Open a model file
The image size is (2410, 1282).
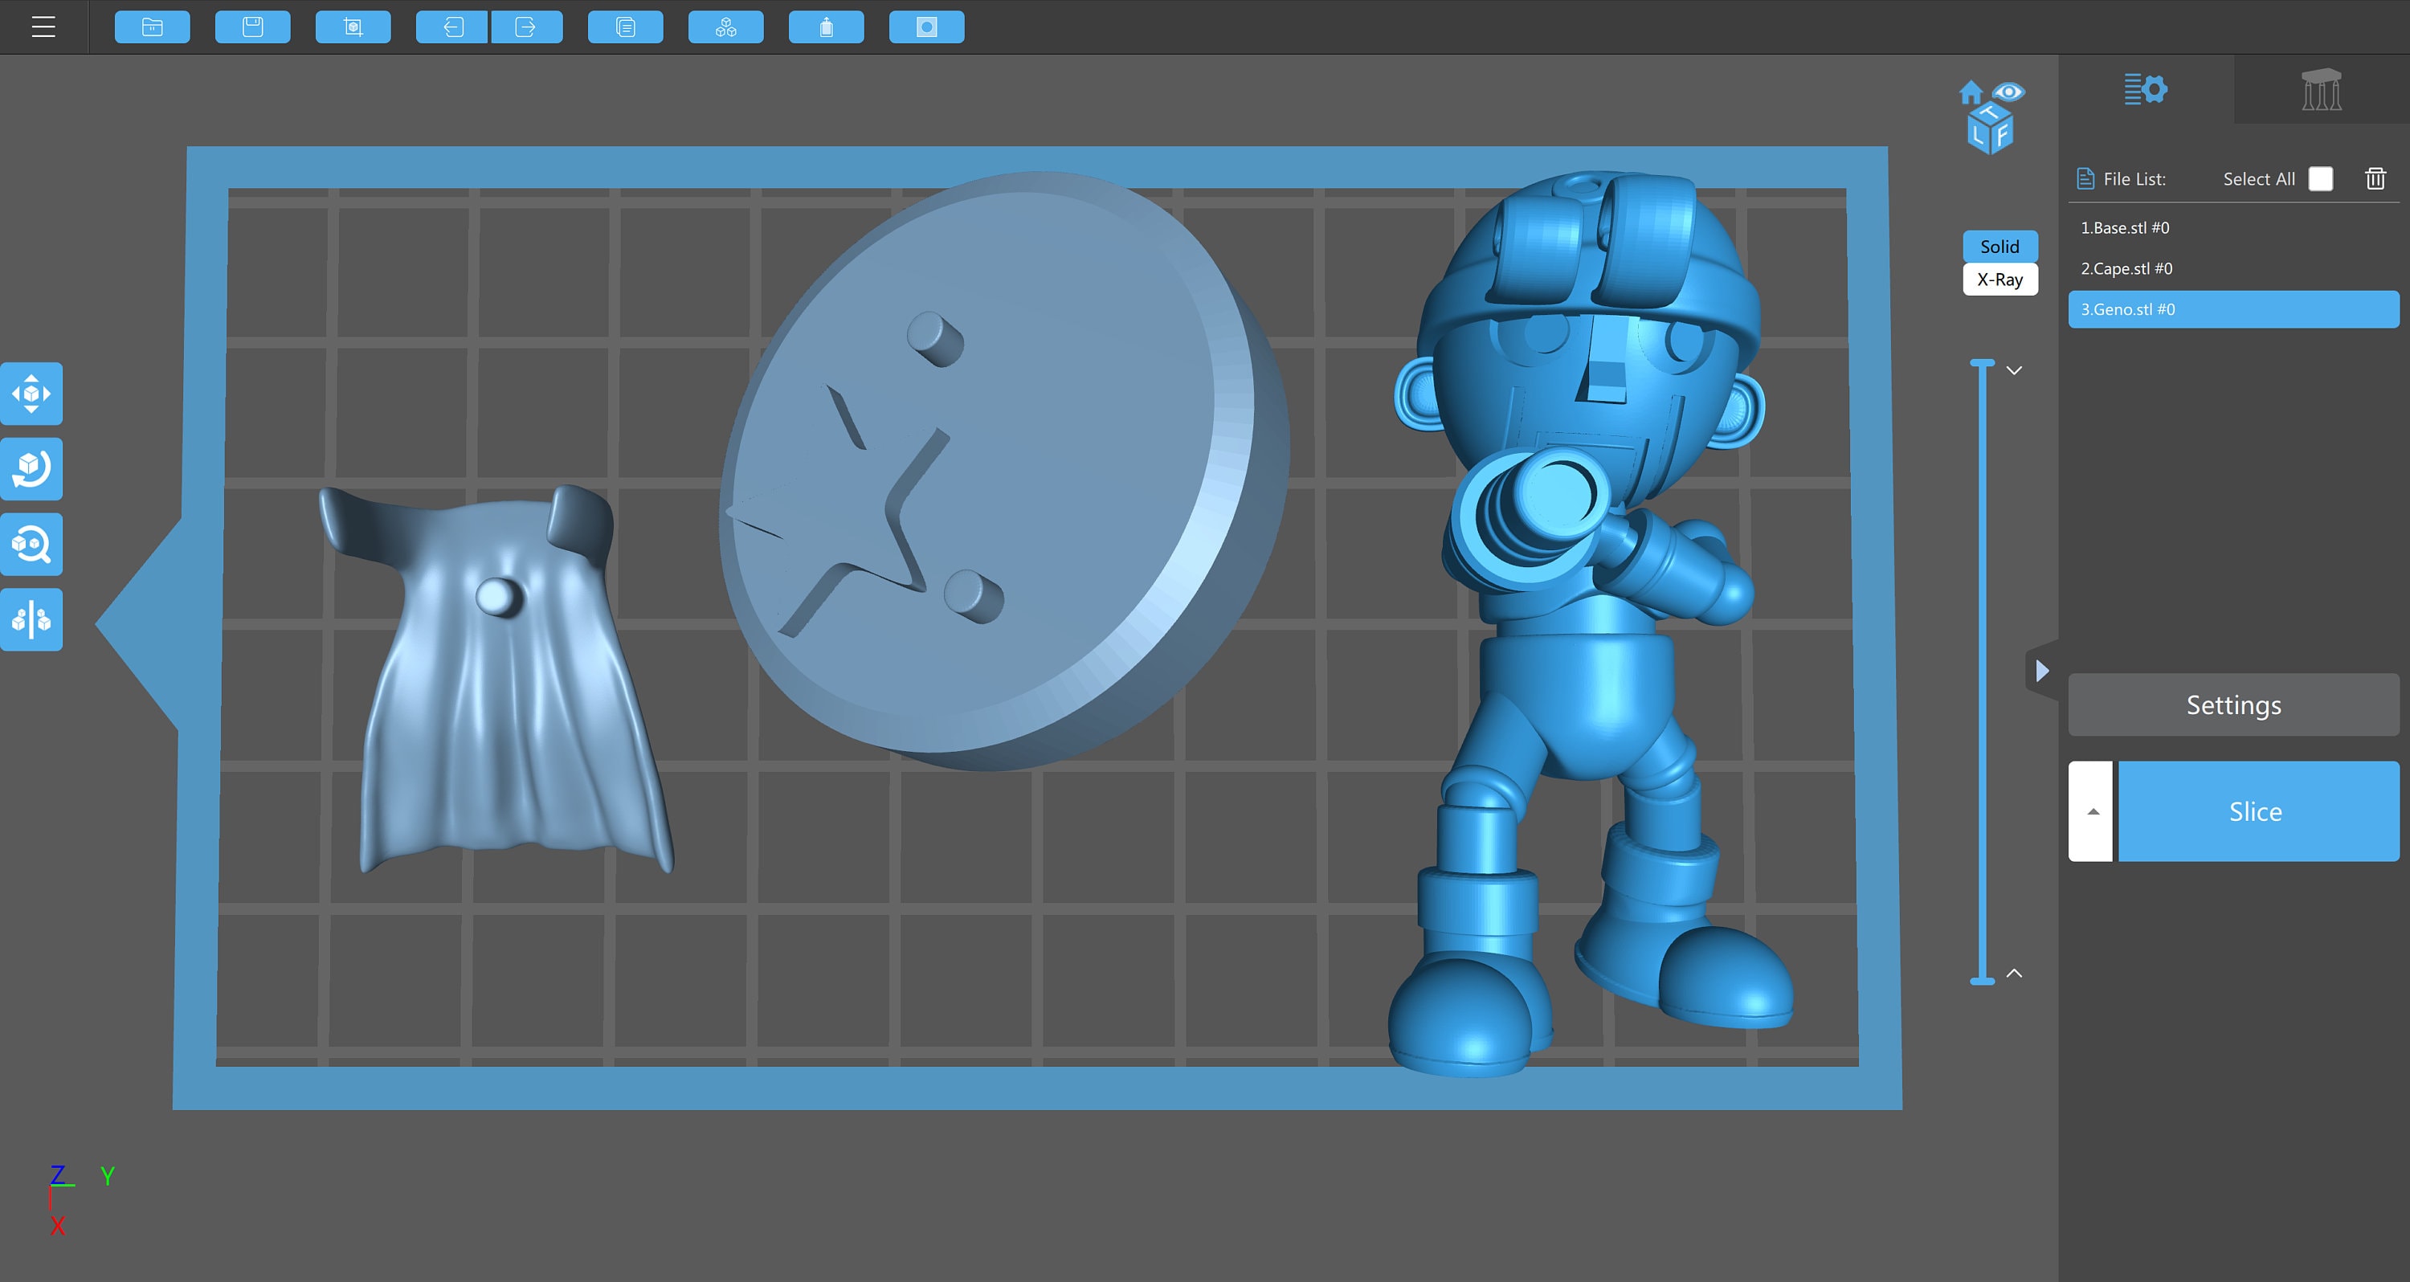(x=152, y=27)
